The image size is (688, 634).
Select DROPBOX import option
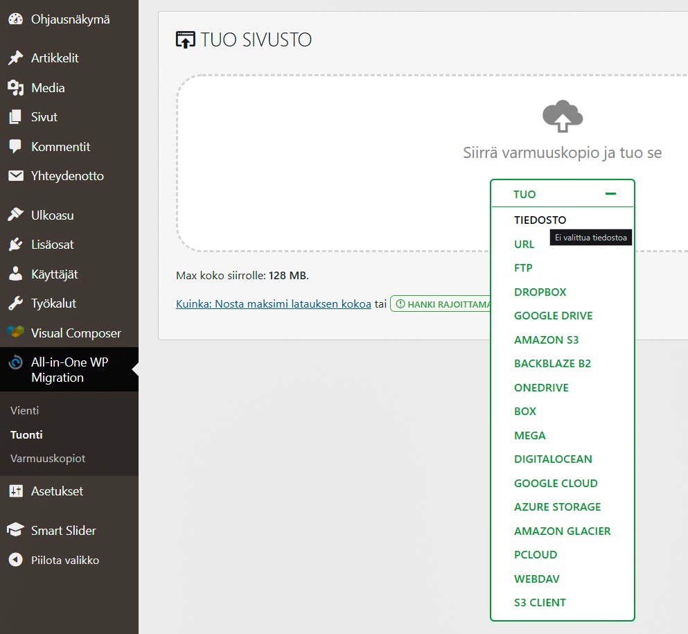540,292
